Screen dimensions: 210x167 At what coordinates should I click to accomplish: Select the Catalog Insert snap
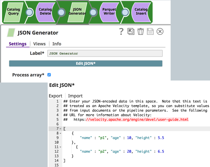(x=141, y=12)
